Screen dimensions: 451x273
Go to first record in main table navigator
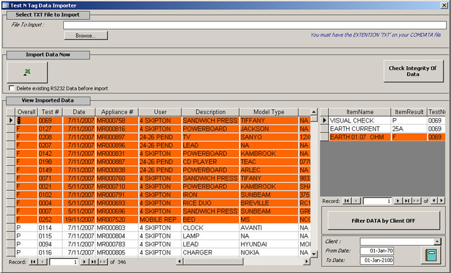point(33,262)
